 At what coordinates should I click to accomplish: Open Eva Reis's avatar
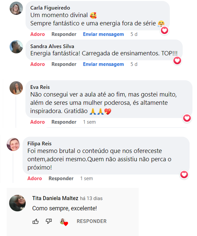pyautogui.click(x=16, y=88)
